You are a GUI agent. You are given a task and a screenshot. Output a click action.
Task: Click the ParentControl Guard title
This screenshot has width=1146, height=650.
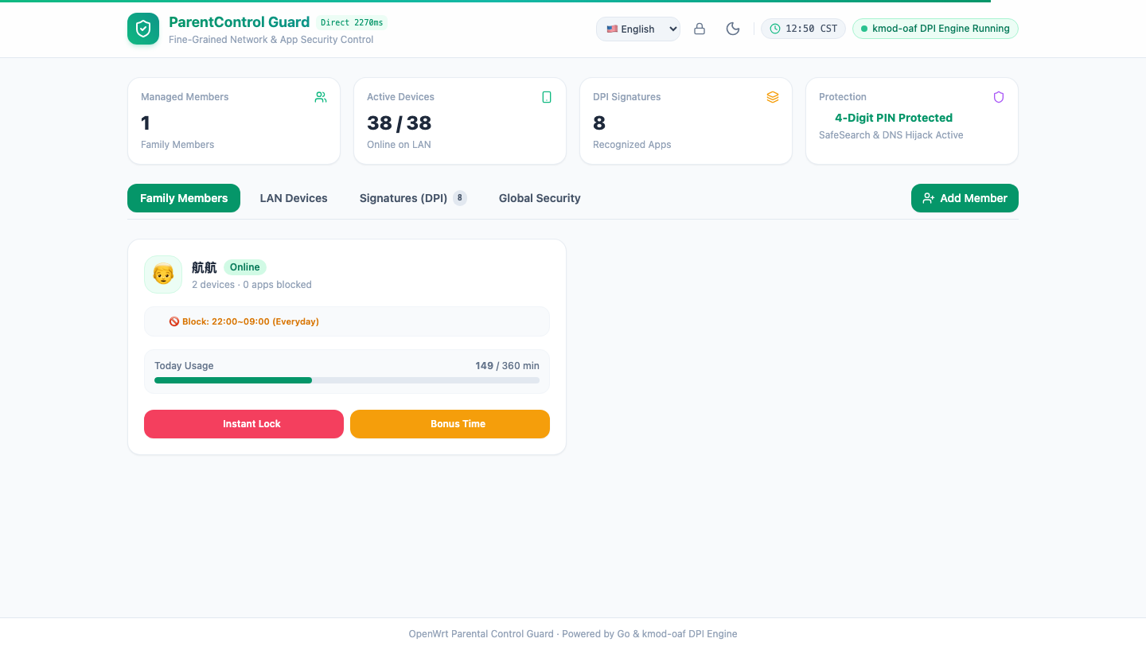(x=239, y=22)
